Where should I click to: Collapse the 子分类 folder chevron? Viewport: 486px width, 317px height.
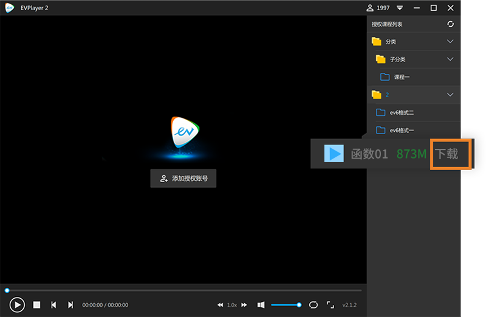pyautogui.click(x=450, y=59)
